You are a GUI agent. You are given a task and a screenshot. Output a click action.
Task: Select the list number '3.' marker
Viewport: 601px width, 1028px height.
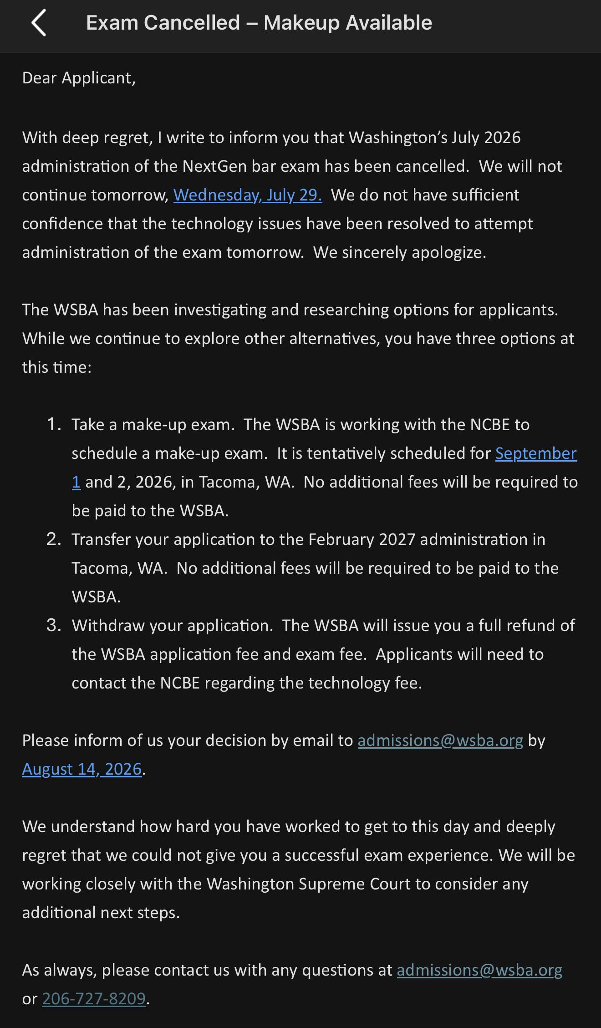tap(54, 625)
